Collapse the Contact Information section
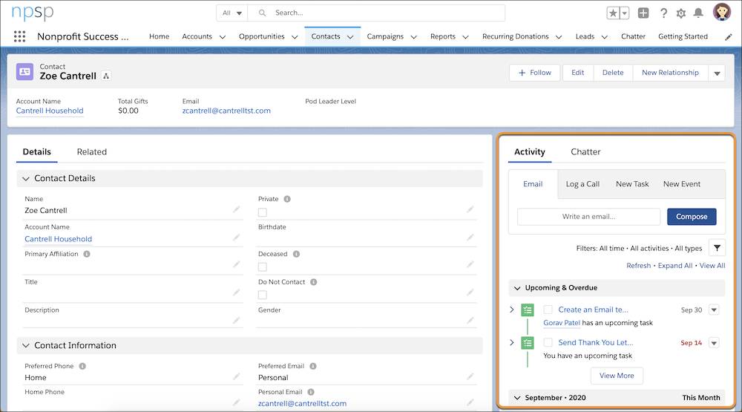The width and height of the screenshot is (742, 412). pos(25,346)
